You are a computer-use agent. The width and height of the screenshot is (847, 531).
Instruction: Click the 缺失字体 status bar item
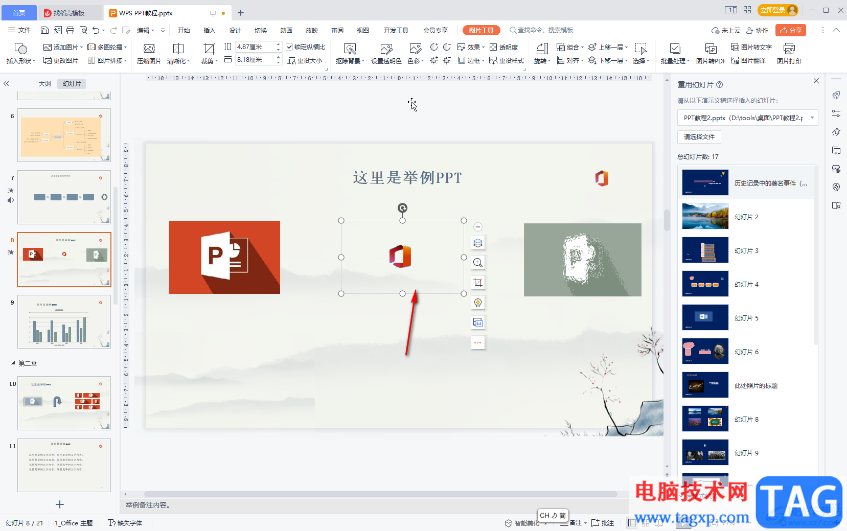tap(125, 523)
